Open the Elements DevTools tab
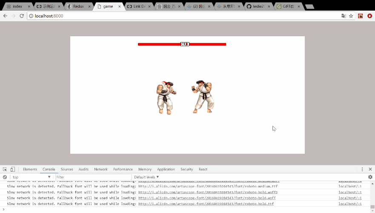This screenshot has height=213, width=375. coord(30,169)
